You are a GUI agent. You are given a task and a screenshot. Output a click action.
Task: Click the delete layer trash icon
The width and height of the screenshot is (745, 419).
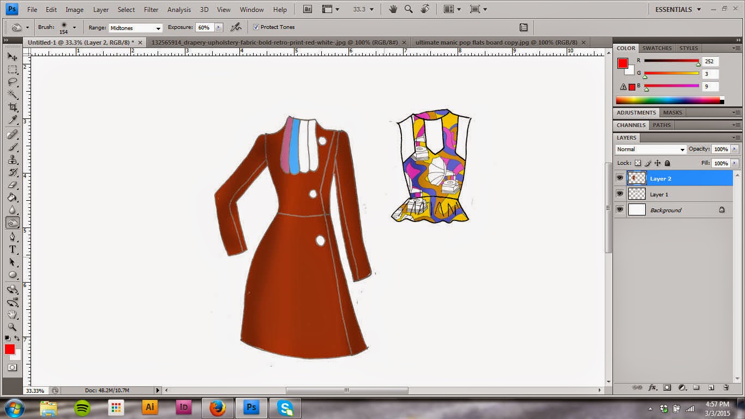click(726, 387)
